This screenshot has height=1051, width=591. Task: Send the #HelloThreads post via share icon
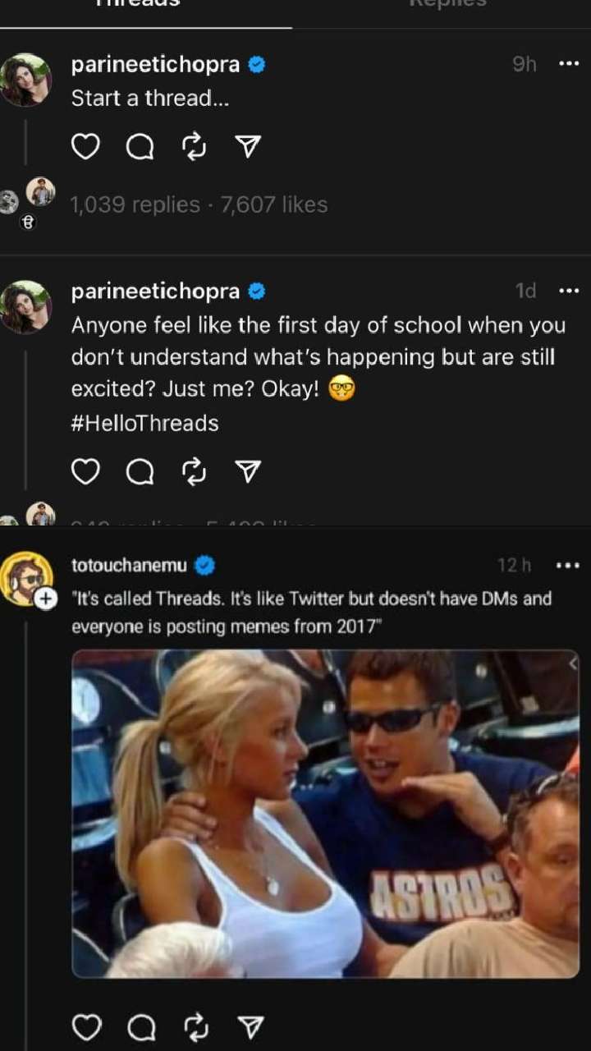pyautogui.click(x=247, y=471)
